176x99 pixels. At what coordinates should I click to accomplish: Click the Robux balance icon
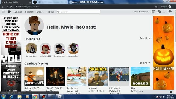click(x=159, y=12)
